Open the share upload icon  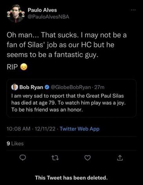point(120,158)
